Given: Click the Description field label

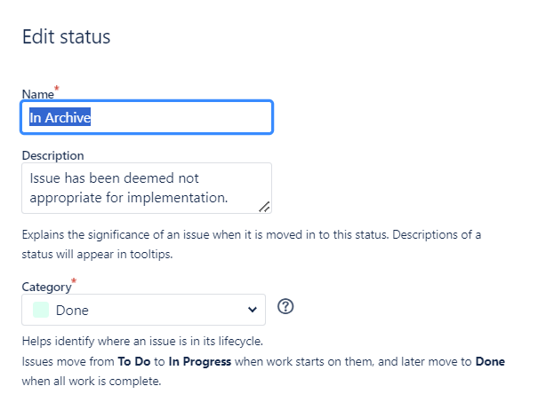Looking at the screenshot, I should click(x=52, y=155).
